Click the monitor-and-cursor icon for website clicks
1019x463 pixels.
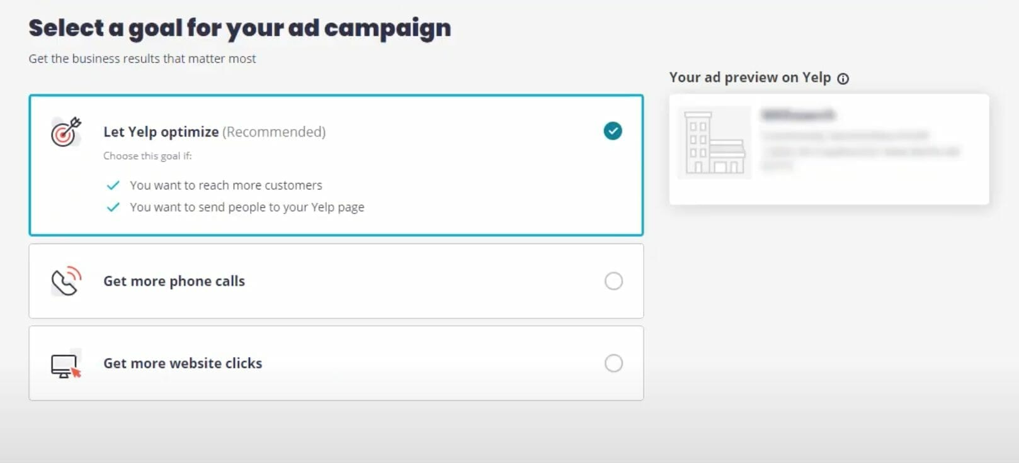coord(63,364)
